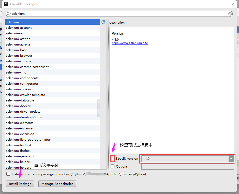This screenshot has height=194, width=239.
Task: Select selenium-docker package
Action: pos(53,106)
